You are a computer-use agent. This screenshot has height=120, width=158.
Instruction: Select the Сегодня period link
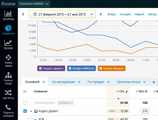pyautogui.click(x=125, y=14)
